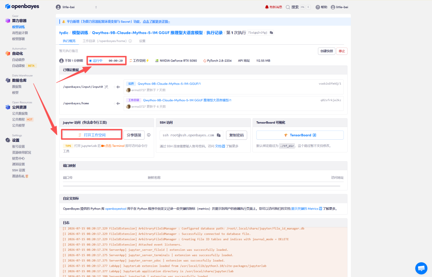432x277 pixels.
Task: Click the announcement bell icon in the banner
Action: 64,22
